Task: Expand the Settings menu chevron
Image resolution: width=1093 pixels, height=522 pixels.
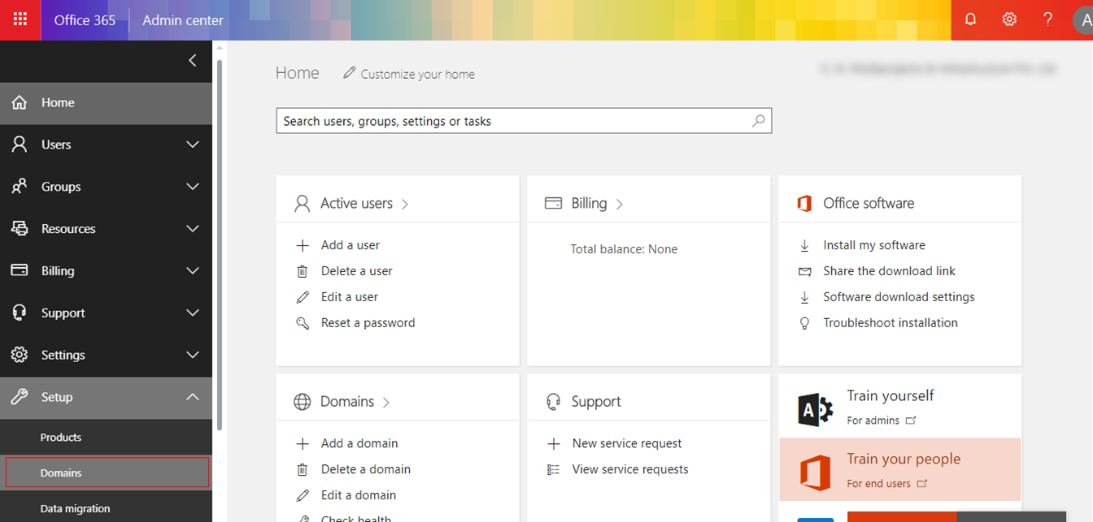Action: [x=193, y=355]
